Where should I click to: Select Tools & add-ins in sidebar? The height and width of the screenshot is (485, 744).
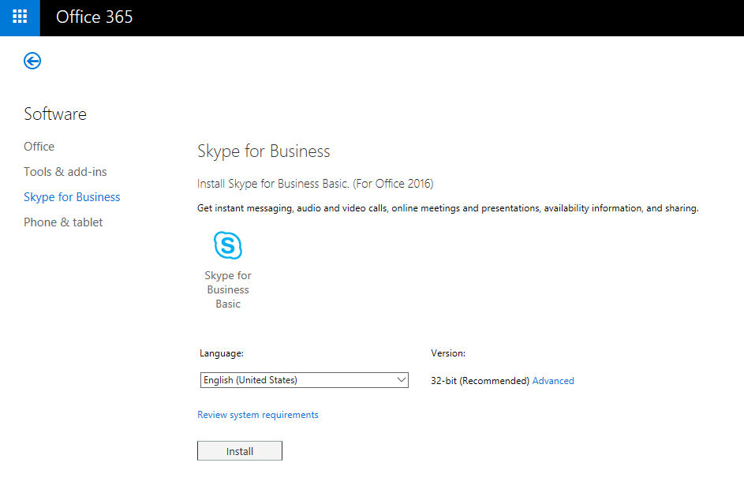click(65, 172)
